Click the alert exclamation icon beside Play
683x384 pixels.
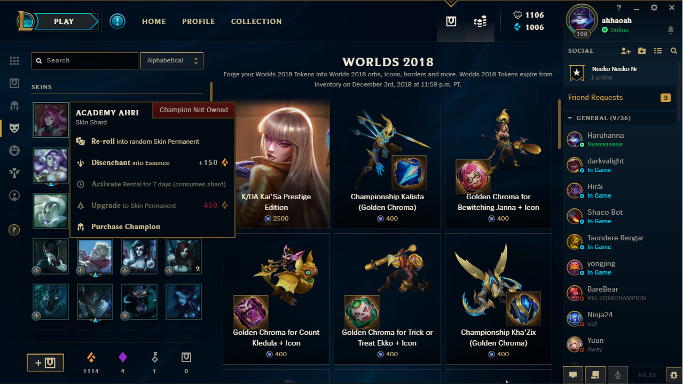click(x=117, y=21)
